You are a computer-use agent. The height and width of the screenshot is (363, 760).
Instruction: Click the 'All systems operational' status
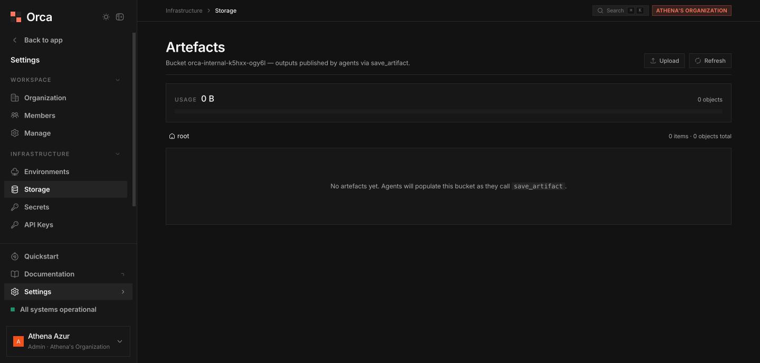pos(58,310)
